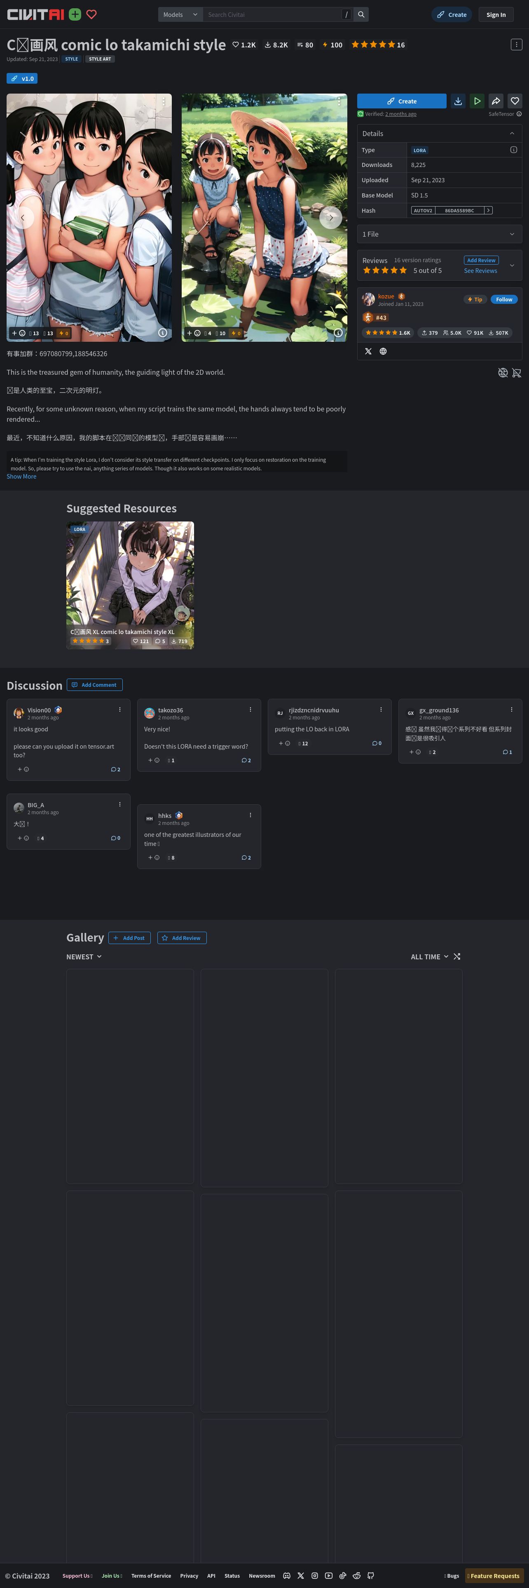Click the Sign In button
Screen dimensions: 529x1588
[x=496, y=15]
